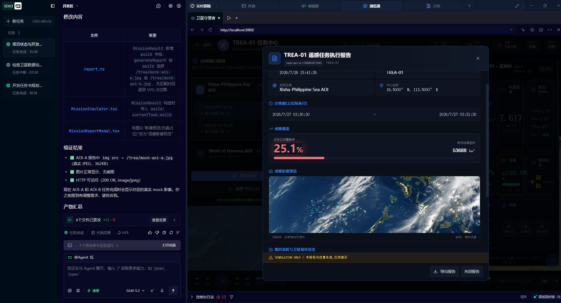Click the thumbs up feedback icon

pyautogui.click(x=150, y=233)
